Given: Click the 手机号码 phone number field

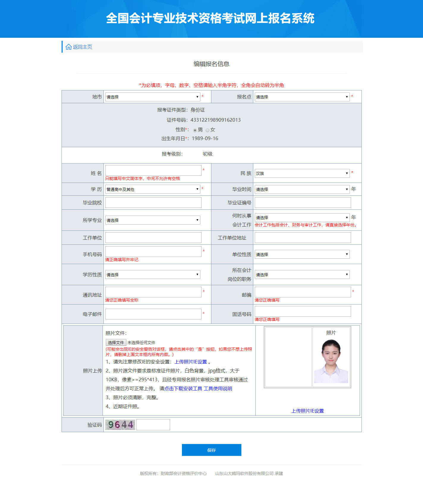Looking at the screenshot, I should (153, 252).
